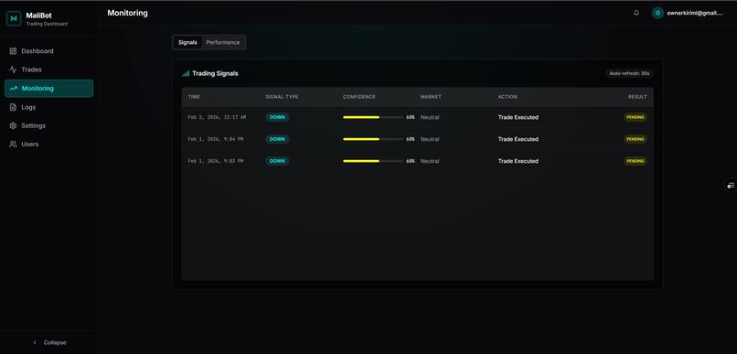Click the Trading Dashboard subtitle
Image resolution: width=737 pixels, height=354 pixels.
[x=47, y=24]
